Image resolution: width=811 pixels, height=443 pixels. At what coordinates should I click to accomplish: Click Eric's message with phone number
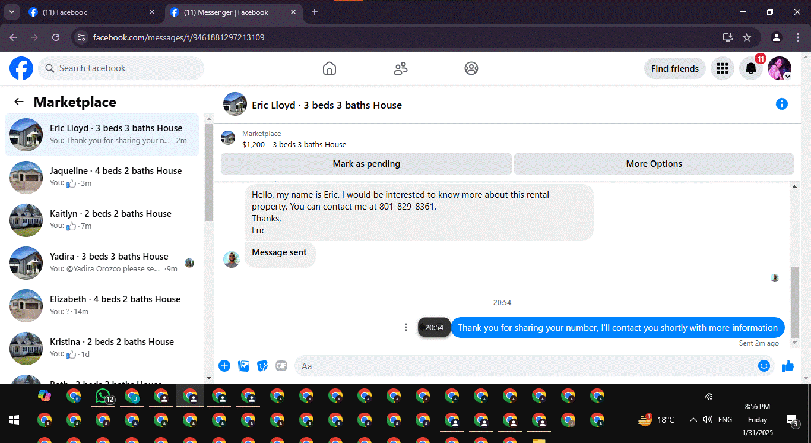(x=419, y=212)
